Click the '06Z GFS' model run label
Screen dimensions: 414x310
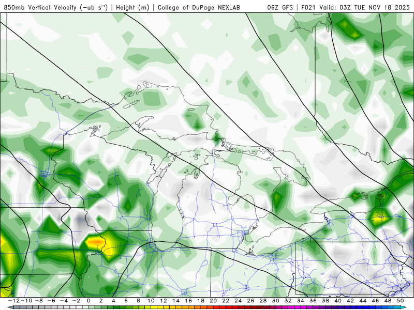click(280, 7)
